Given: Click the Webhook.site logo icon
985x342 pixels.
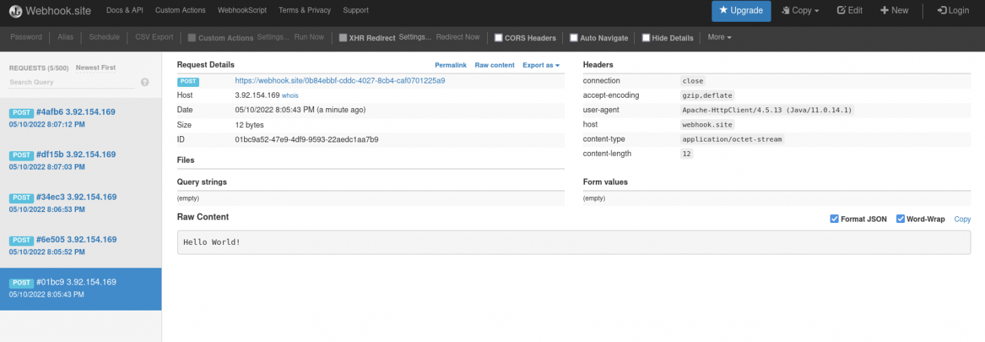Looking at the screenshot, I should tap(15, 11).
